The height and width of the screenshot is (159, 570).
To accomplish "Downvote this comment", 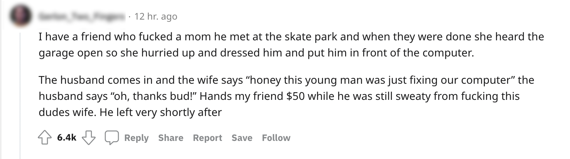I will point(89,138).
